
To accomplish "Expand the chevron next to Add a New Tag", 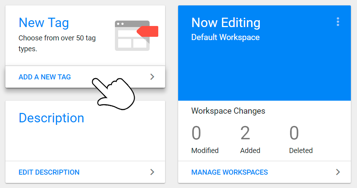I will 152,77.
